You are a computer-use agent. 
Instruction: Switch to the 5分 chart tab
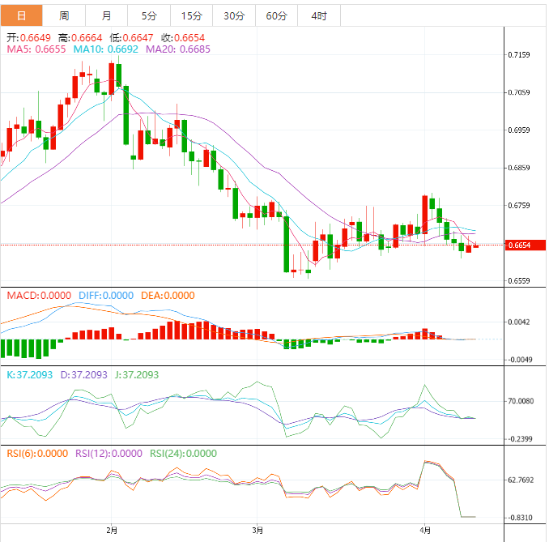point(149,15)
